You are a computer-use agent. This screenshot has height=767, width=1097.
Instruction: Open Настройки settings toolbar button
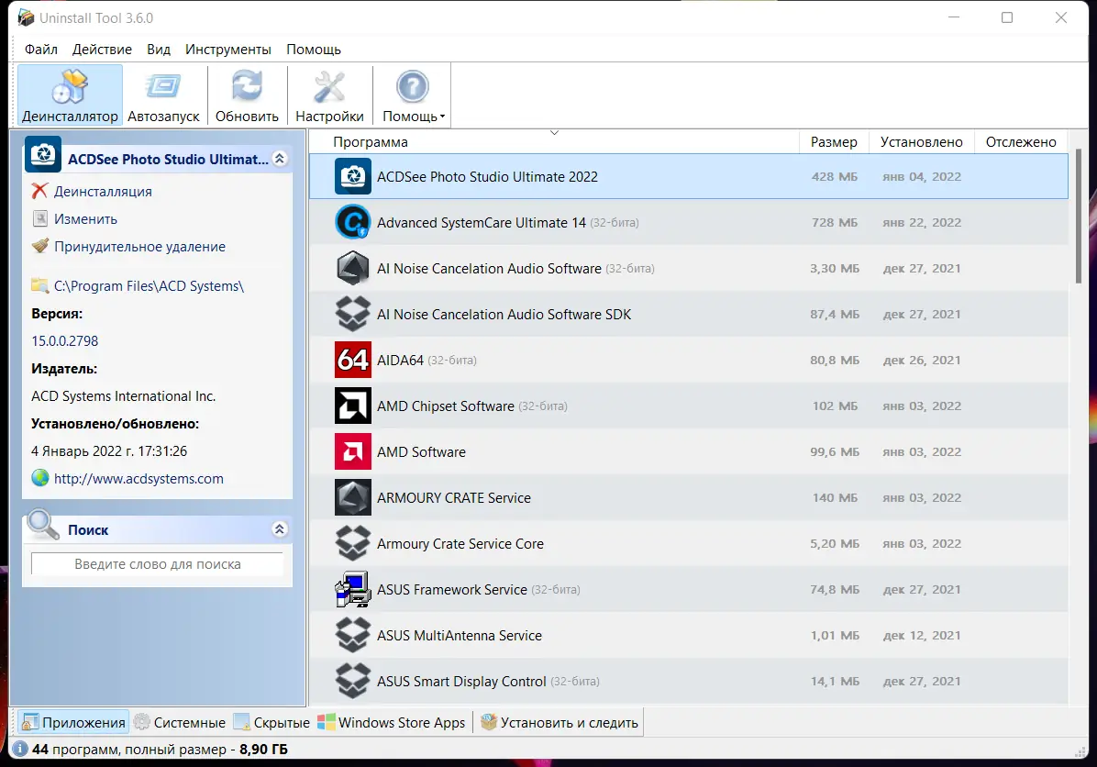pyautogui.click(x=329, y=95)
